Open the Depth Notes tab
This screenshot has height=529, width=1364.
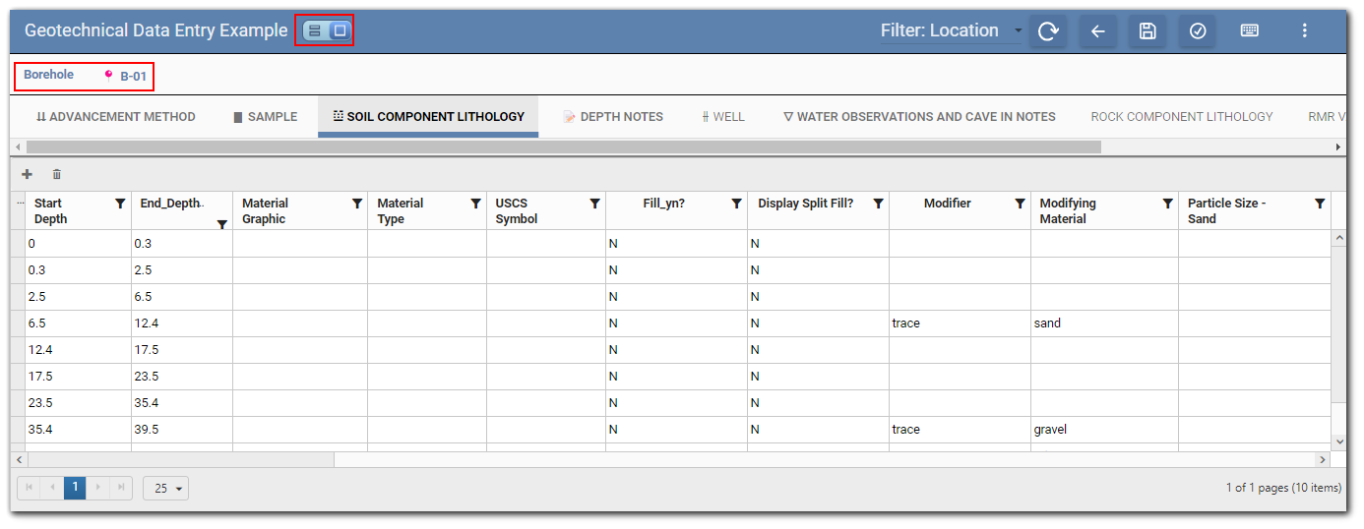[613, 116]
